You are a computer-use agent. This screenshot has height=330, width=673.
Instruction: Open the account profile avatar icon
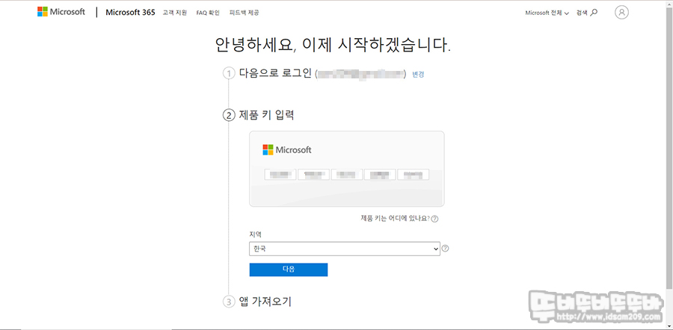click(621, 13)
